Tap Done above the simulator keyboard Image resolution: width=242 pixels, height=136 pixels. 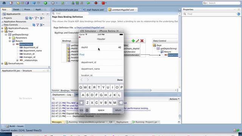point(120,80)
